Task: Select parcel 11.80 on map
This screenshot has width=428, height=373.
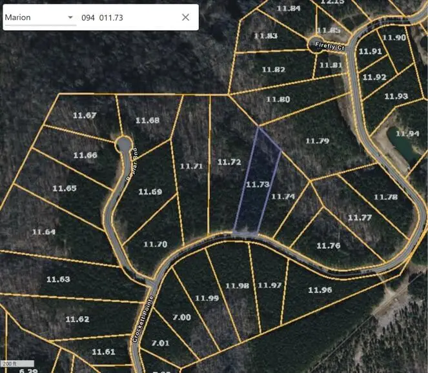Action: pos(278,99)
